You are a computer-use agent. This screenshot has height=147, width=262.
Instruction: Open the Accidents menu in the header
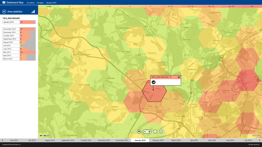31,3
